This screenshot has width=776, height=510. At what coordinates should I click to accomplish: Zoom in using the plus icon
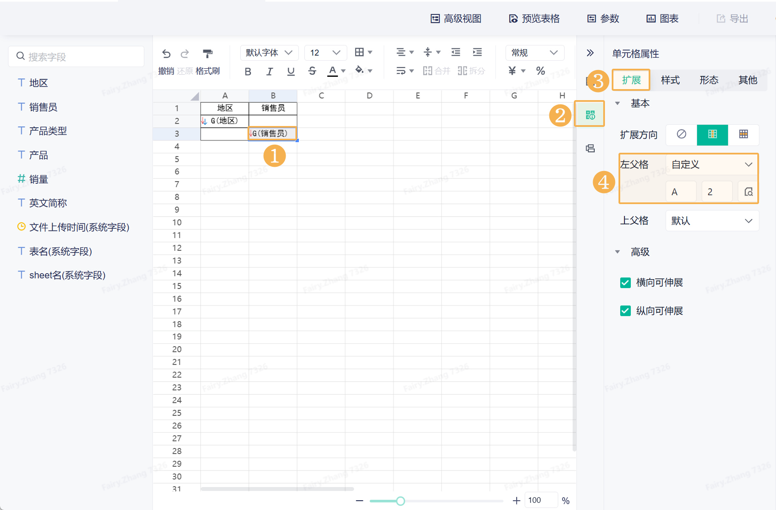pos(516,501)
